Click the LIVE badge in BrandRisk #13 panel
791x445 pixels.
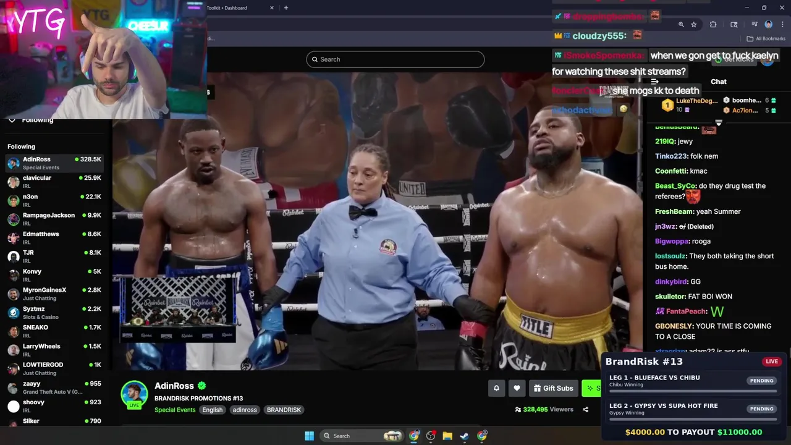coord(772,362)
